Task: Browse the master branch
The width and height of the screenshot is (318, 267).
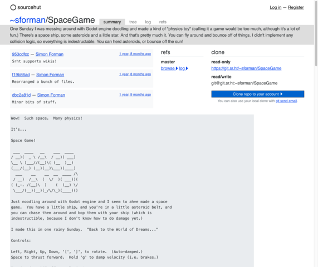Action: pyautogui.click(x=169, y=68)
